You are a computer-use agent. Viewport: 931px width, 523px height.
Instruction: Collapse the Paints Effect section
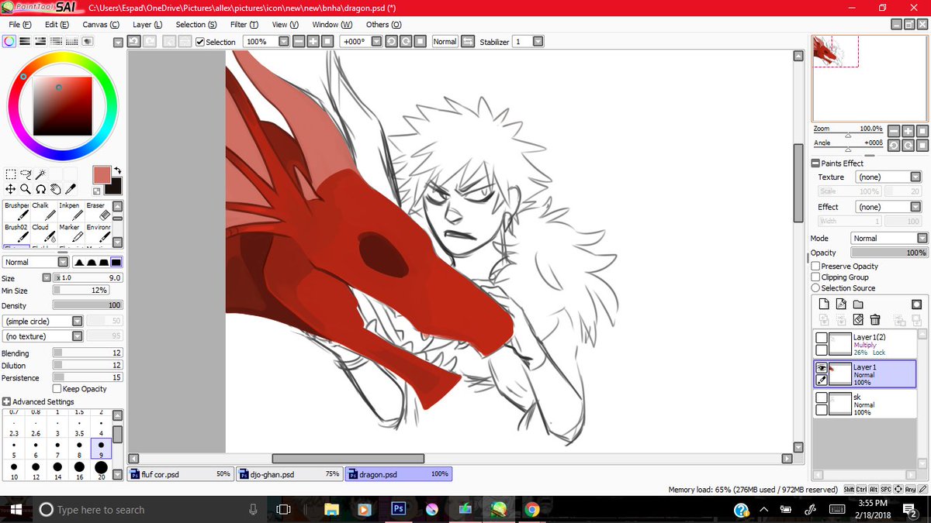[815, 163]
